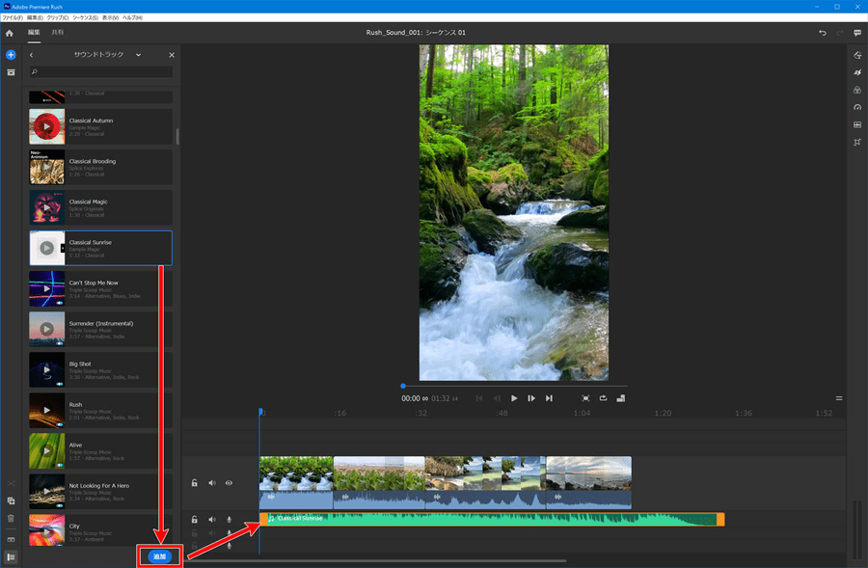The image size is (868, 568).
Task: Click the blue add media plus icon
Action: [11, 55]
